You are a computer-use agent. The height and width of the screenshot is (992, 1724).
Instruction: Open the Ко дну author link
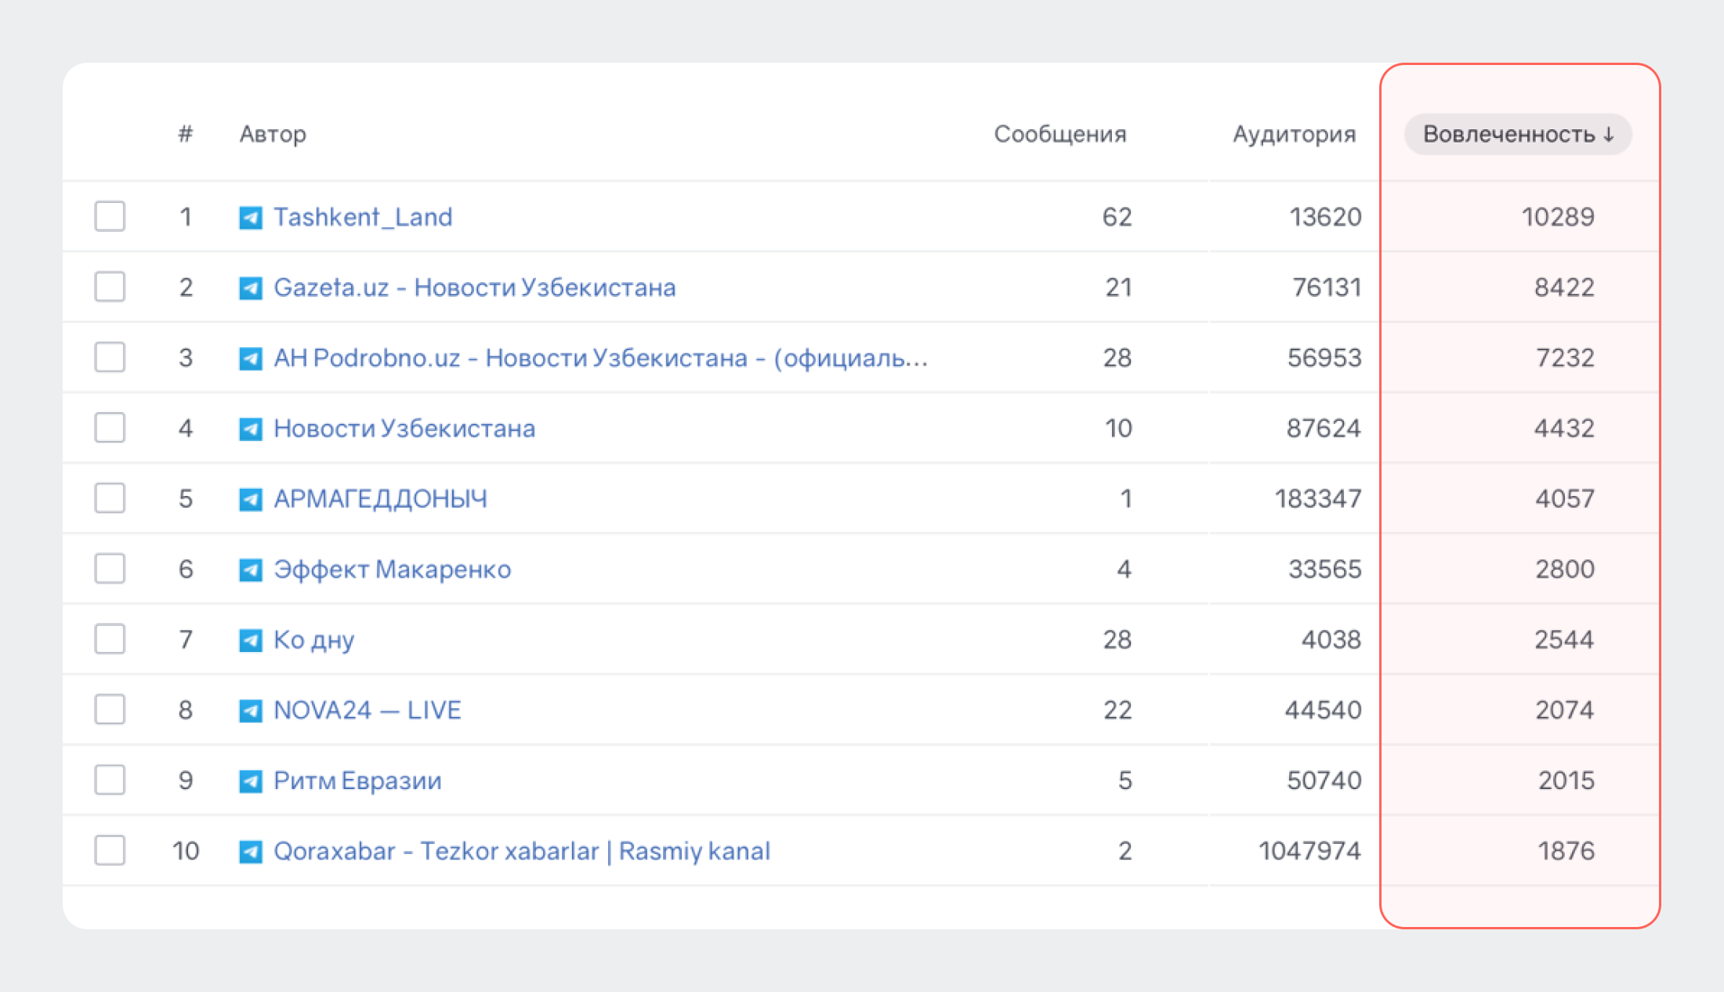[x=313, y=640]
